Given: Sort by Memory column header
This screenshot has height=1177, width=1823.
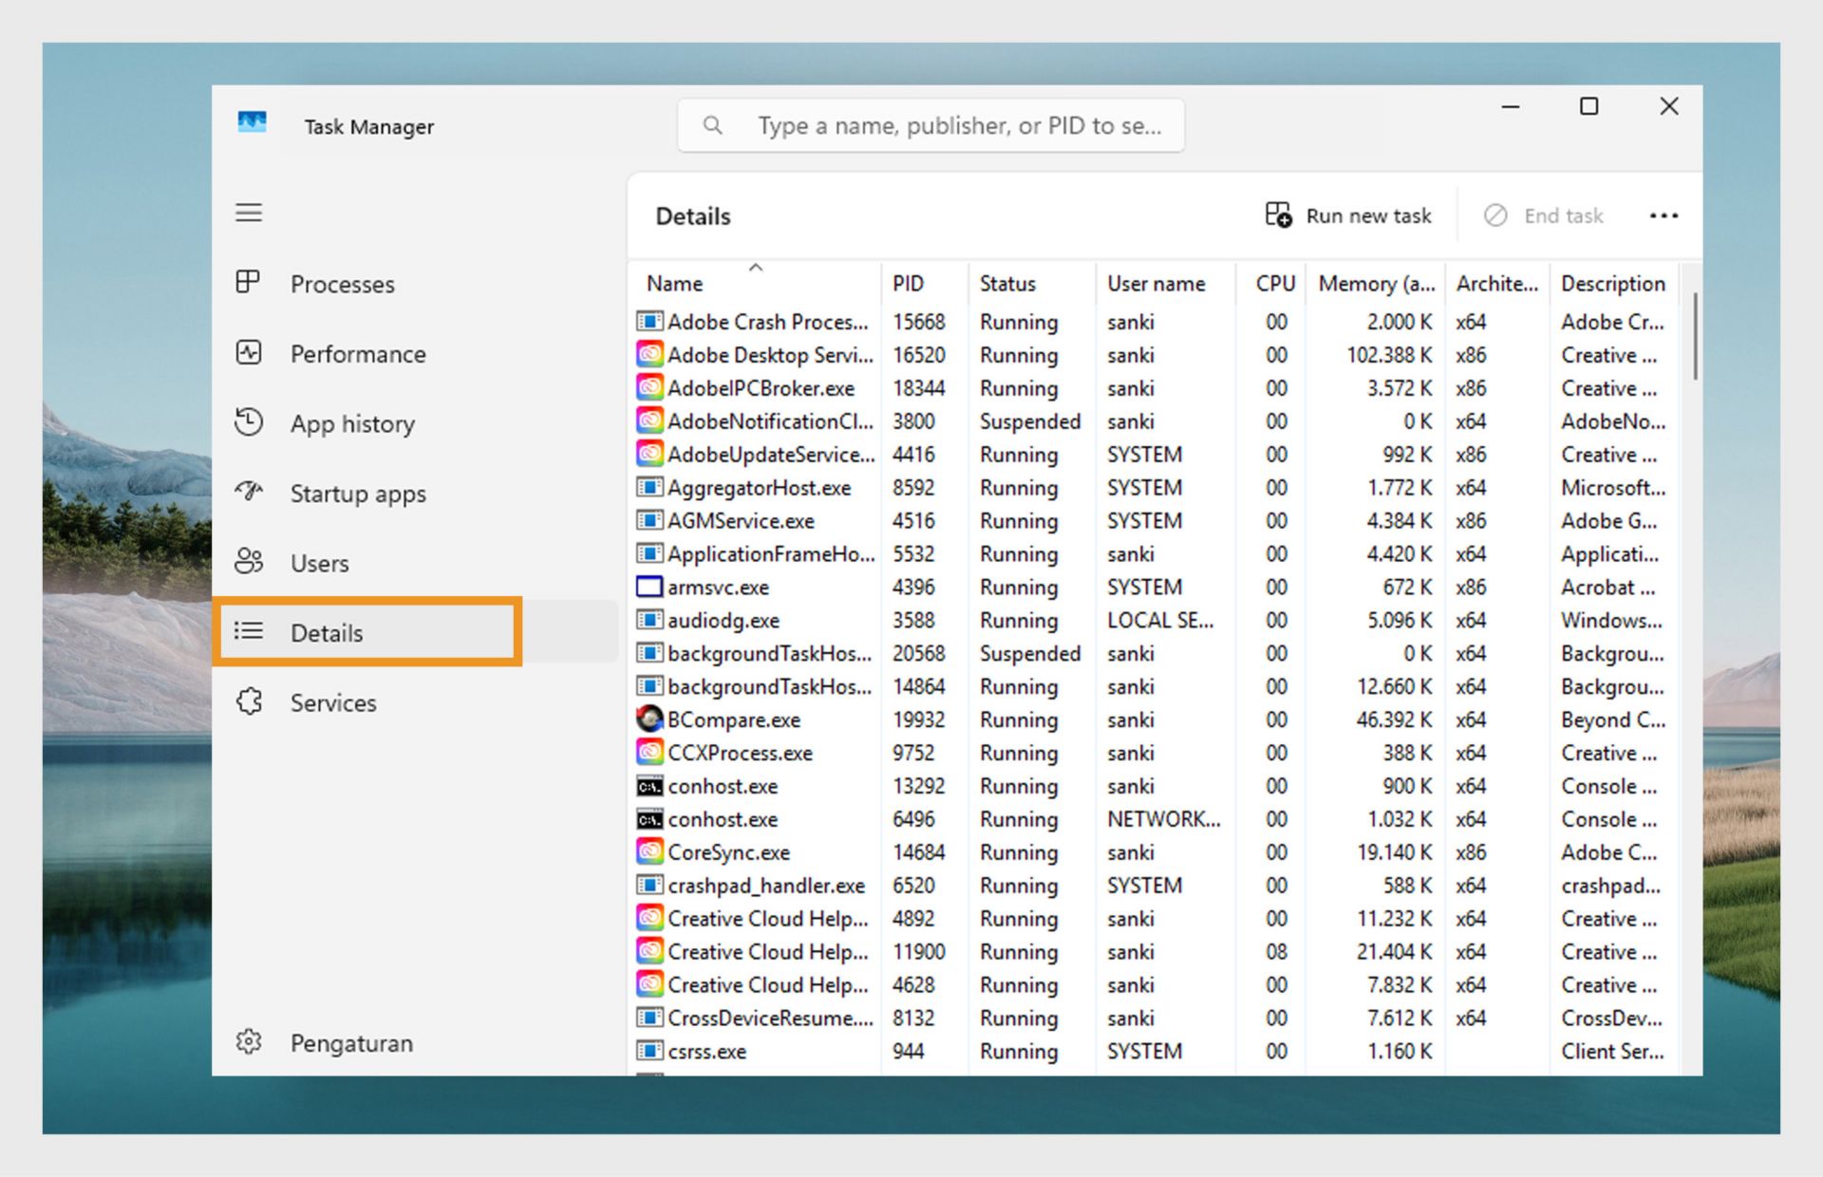Looking at the screenshot, I should [1376, 284].
